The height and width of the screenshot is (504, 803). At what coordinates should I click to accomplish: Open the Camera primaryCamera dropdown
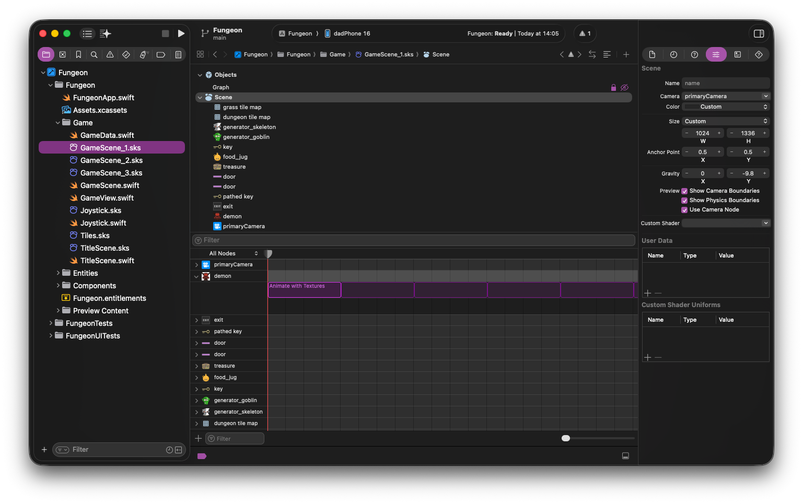pos(726,96)
